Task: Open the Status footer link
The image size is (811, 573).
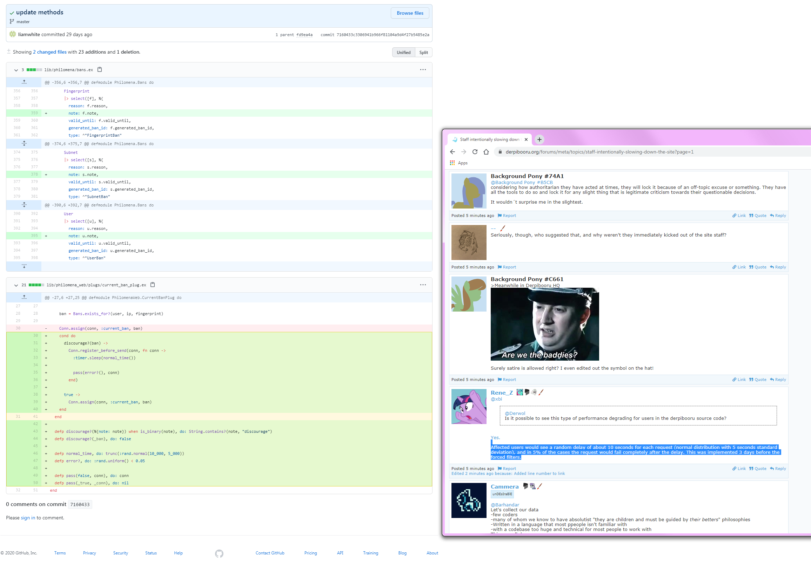Action: tap(151, 553)
